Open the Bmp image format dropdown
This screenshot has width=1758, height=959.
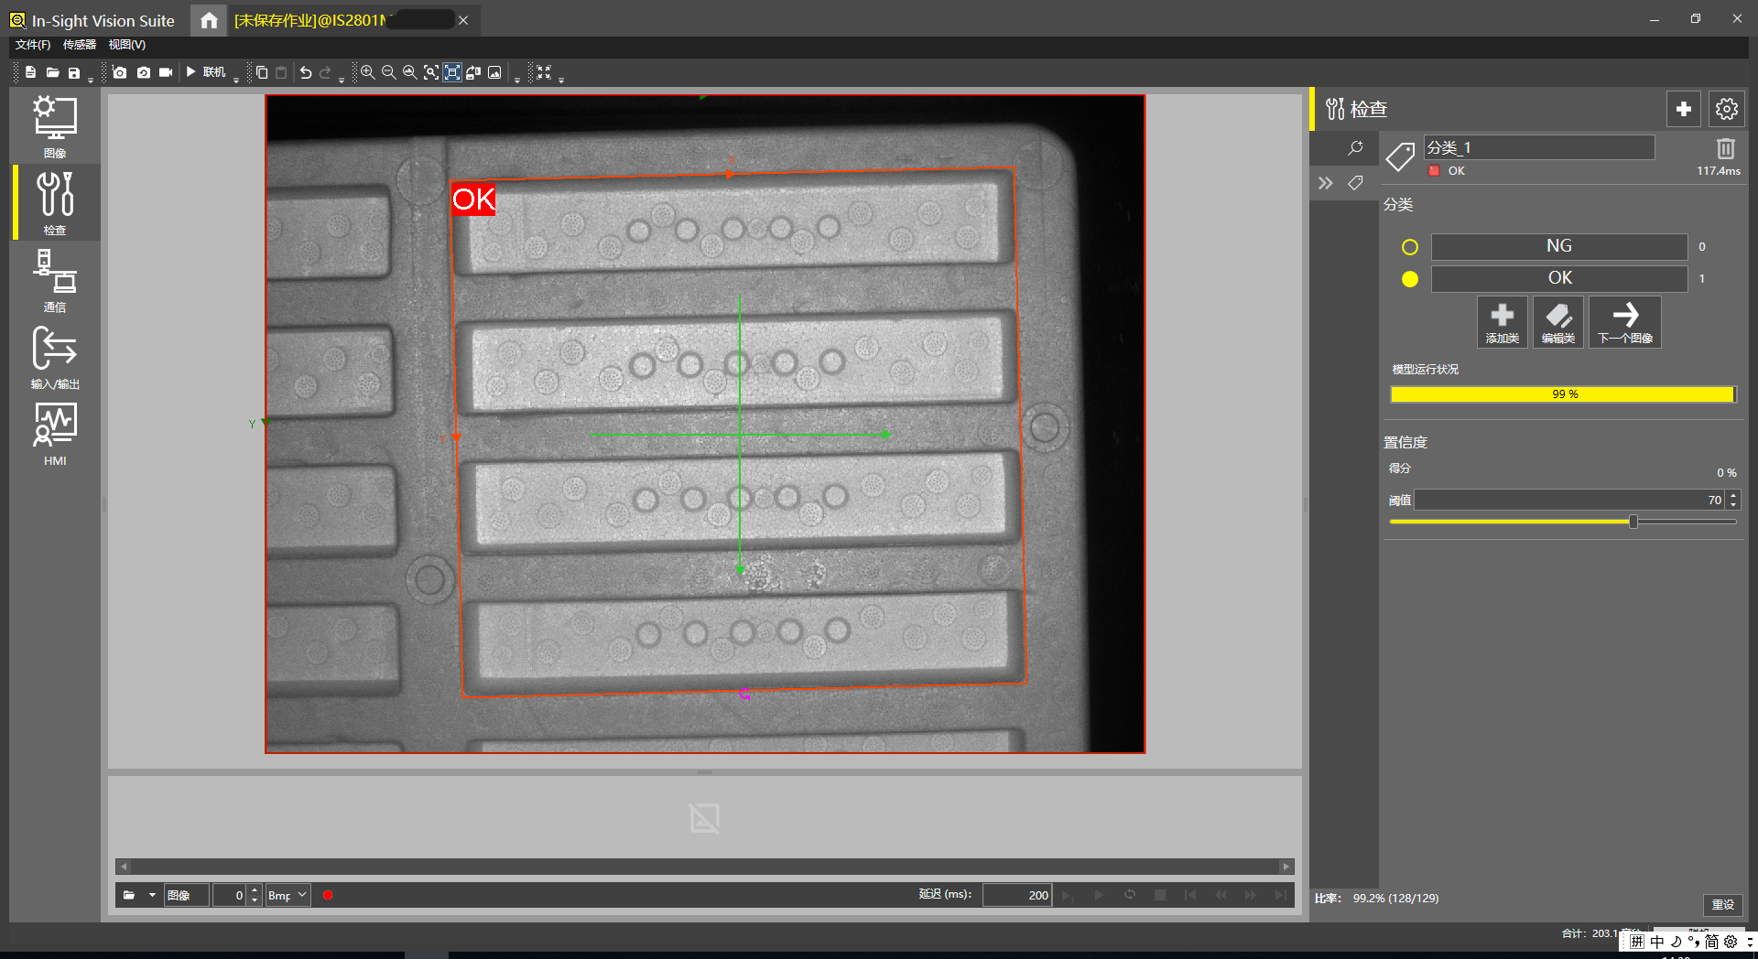tap(288, 895)
